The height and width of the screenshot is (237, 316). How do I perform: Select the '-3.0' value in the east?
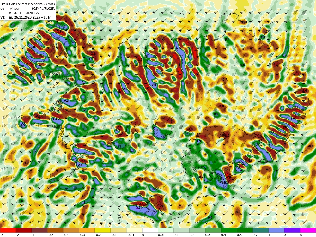(x=284, y=128)
